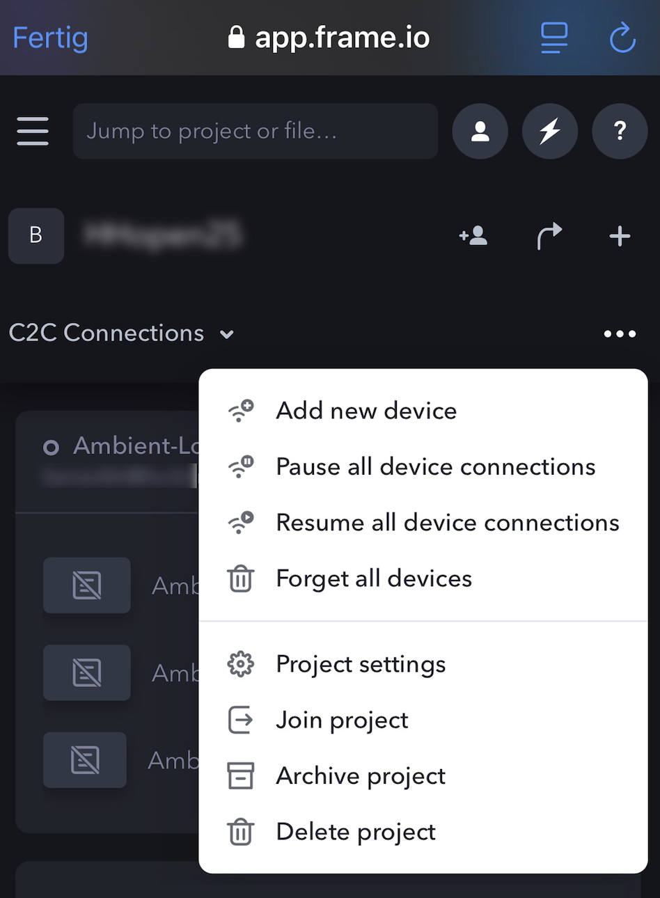Viewport: 660px width, 898px height.
Task: Open the lightning bolt activity icon
Action: (550, 131)
